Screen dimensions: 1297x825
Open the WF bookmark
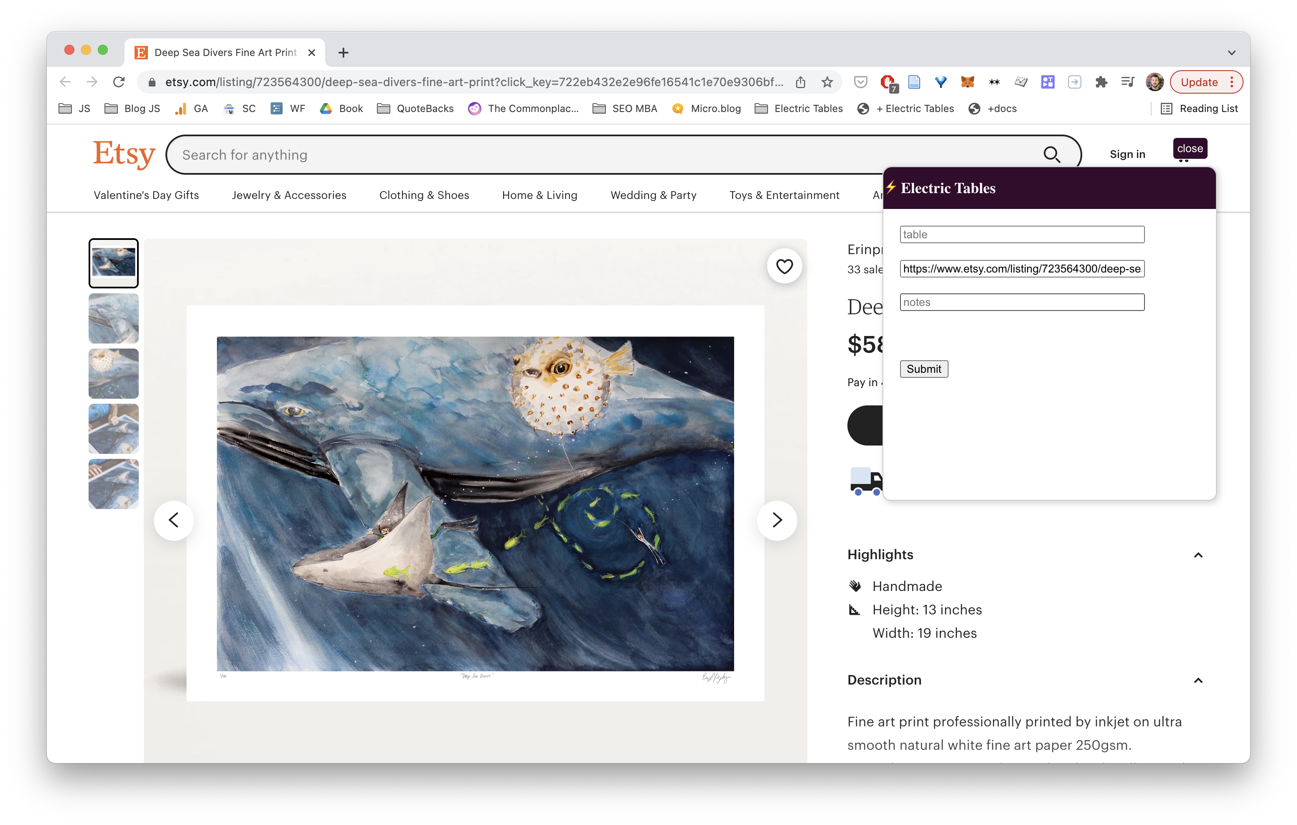pos(287,108)
